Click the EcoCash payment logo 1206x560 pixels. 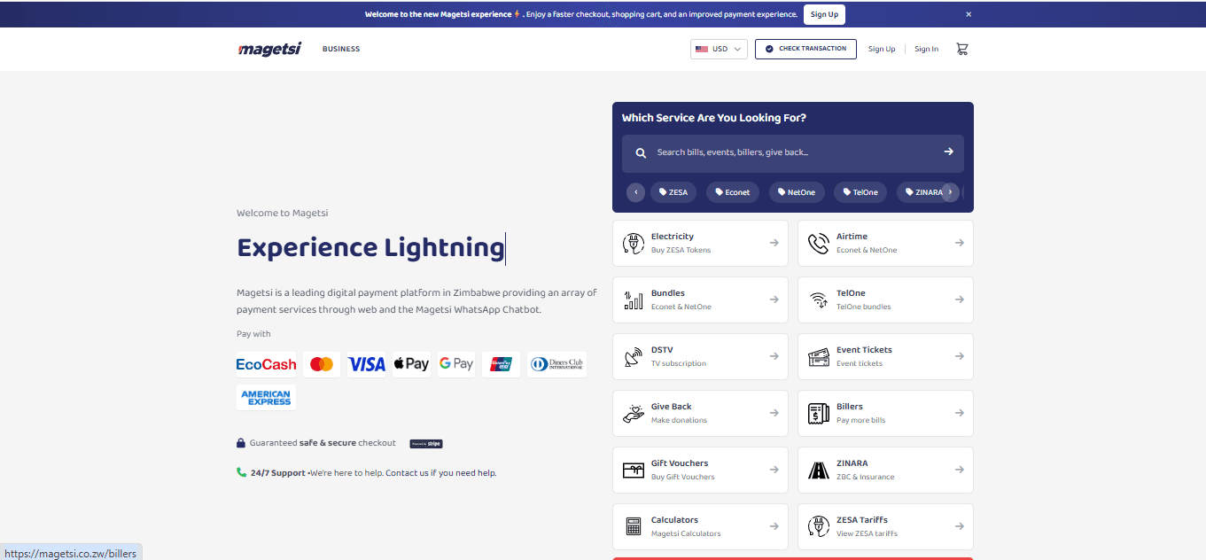[267, 364]
